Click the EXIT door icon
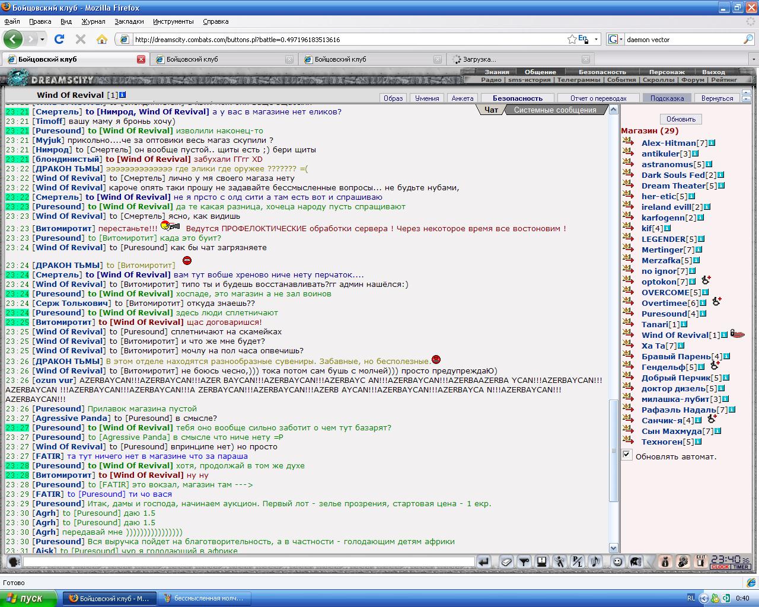Screen dimensions: 759x607 [x=701, y=561]
